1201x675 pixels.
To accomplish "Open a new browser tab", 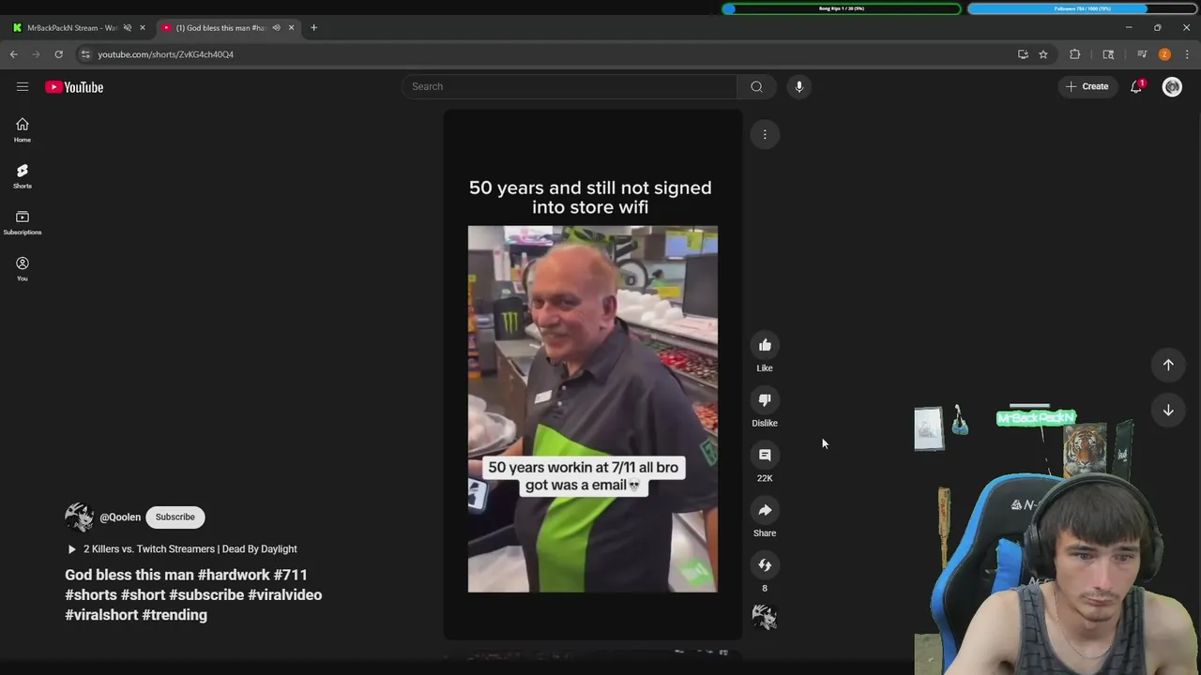I will [313, 27].
